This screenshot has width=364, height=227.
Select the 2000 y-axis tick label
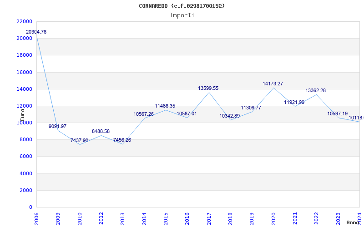coord(26,190)
